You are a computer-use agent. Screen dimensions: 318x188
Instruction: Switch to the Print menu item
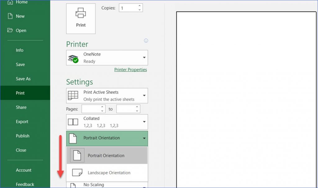pos(20,93)
